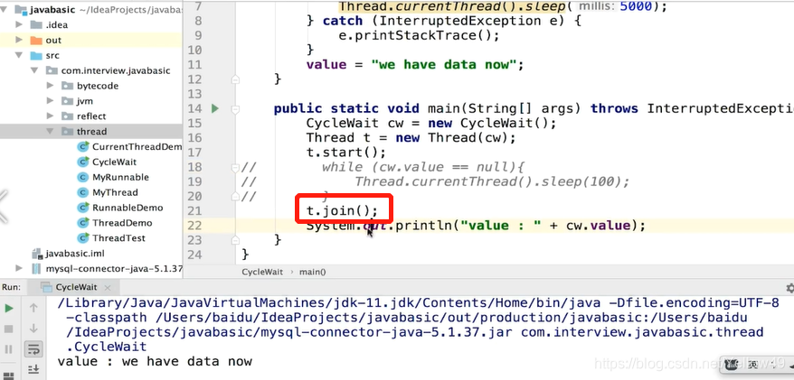Click the .idea folder icon
Screen dimensions: 794x380
[x=36, y=24]
